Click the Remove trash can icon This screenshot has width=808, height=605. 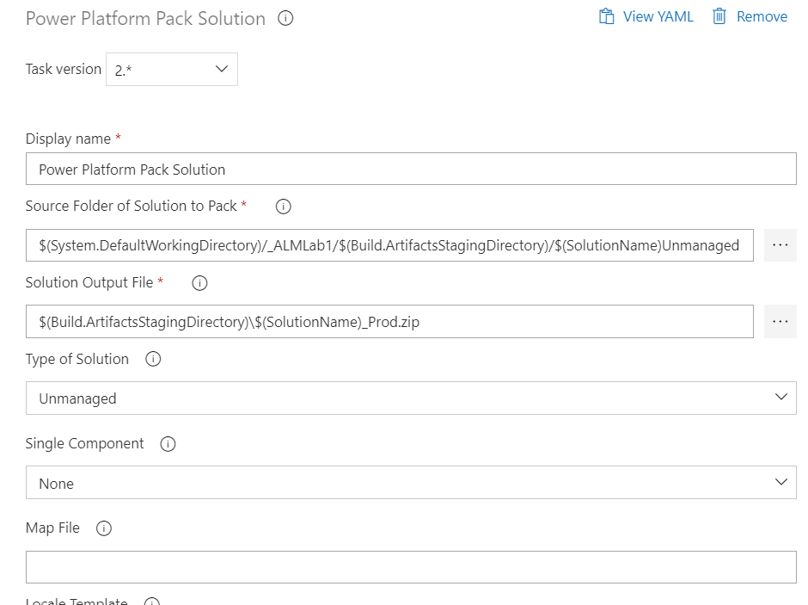point(719,16)
